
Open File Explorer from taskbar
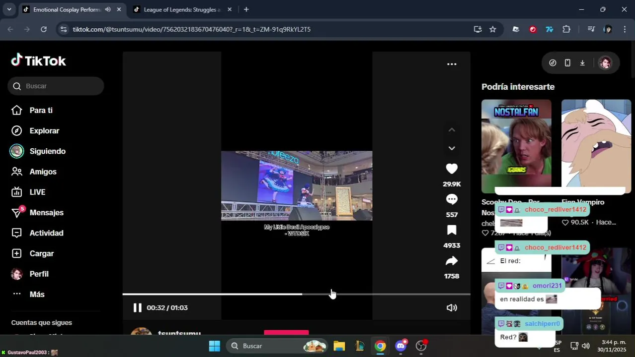[339, 346]
